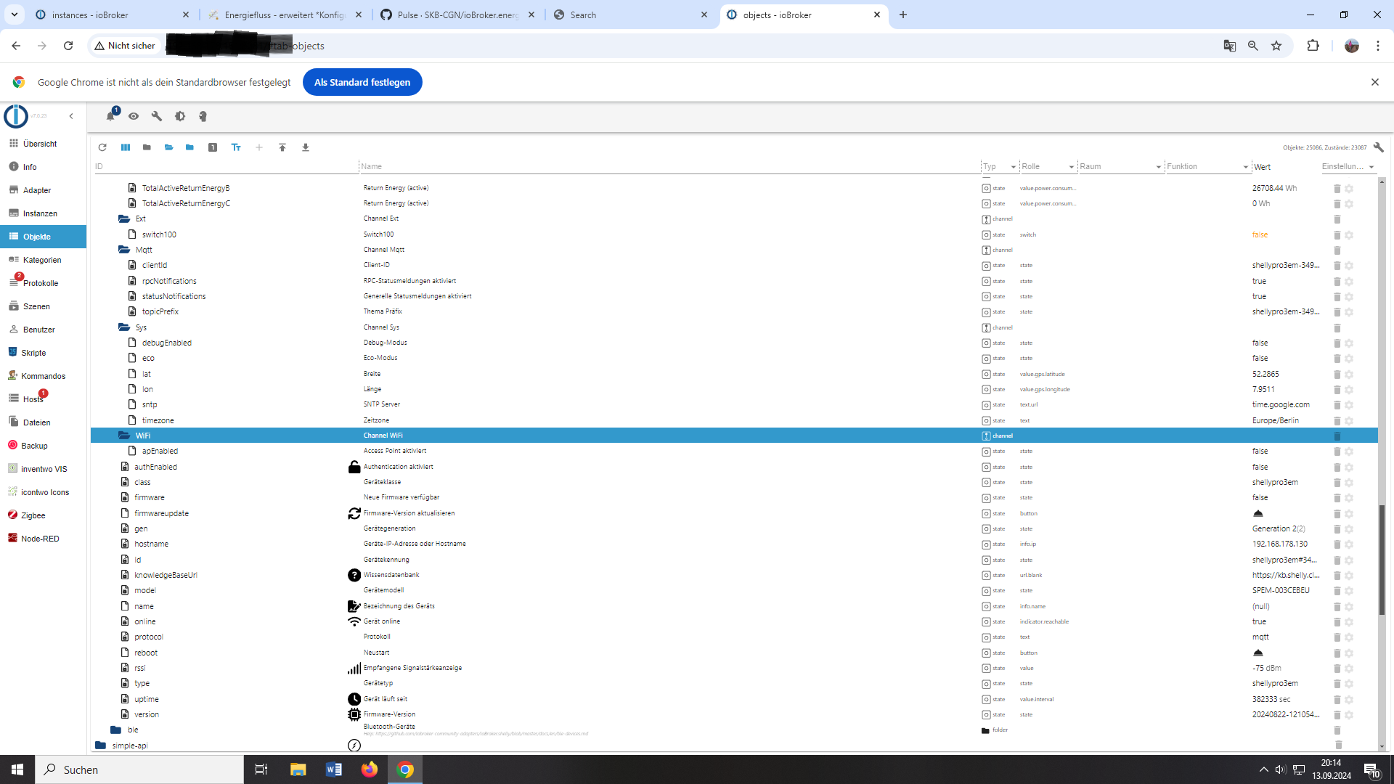The image size is (1394, 784).
Task: Toggle the dark/light theme icon
Action: (180, 116)
